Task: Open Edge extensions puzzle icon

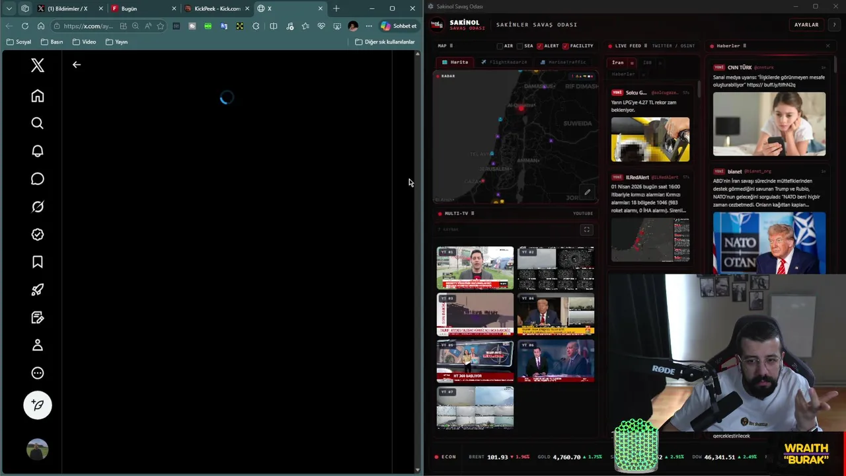Action: point(256,26)
